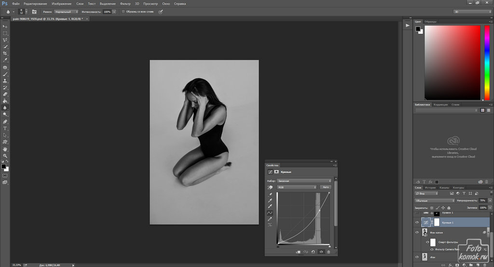Image resolution: width=494 pixels, height=267 pixels.
Task: Select the Clone Stamp tool
Action: pos(5,81)
